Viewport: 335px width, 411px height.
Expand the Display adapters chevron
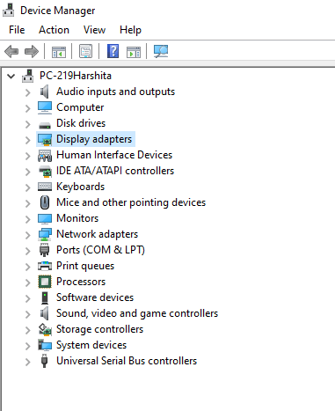tap(27, 140)
